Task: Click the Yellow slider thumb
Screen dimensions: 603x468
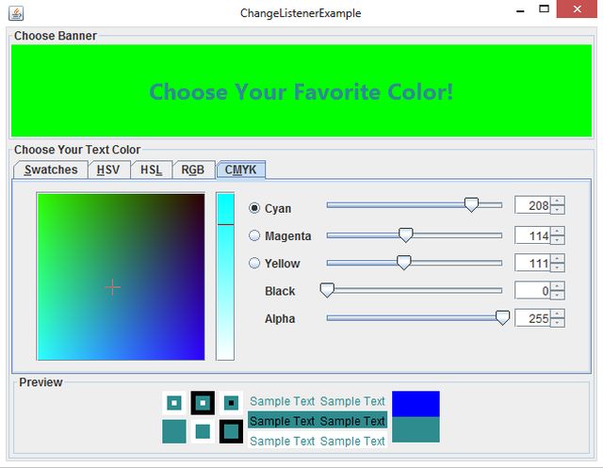Action: [404, 263]
